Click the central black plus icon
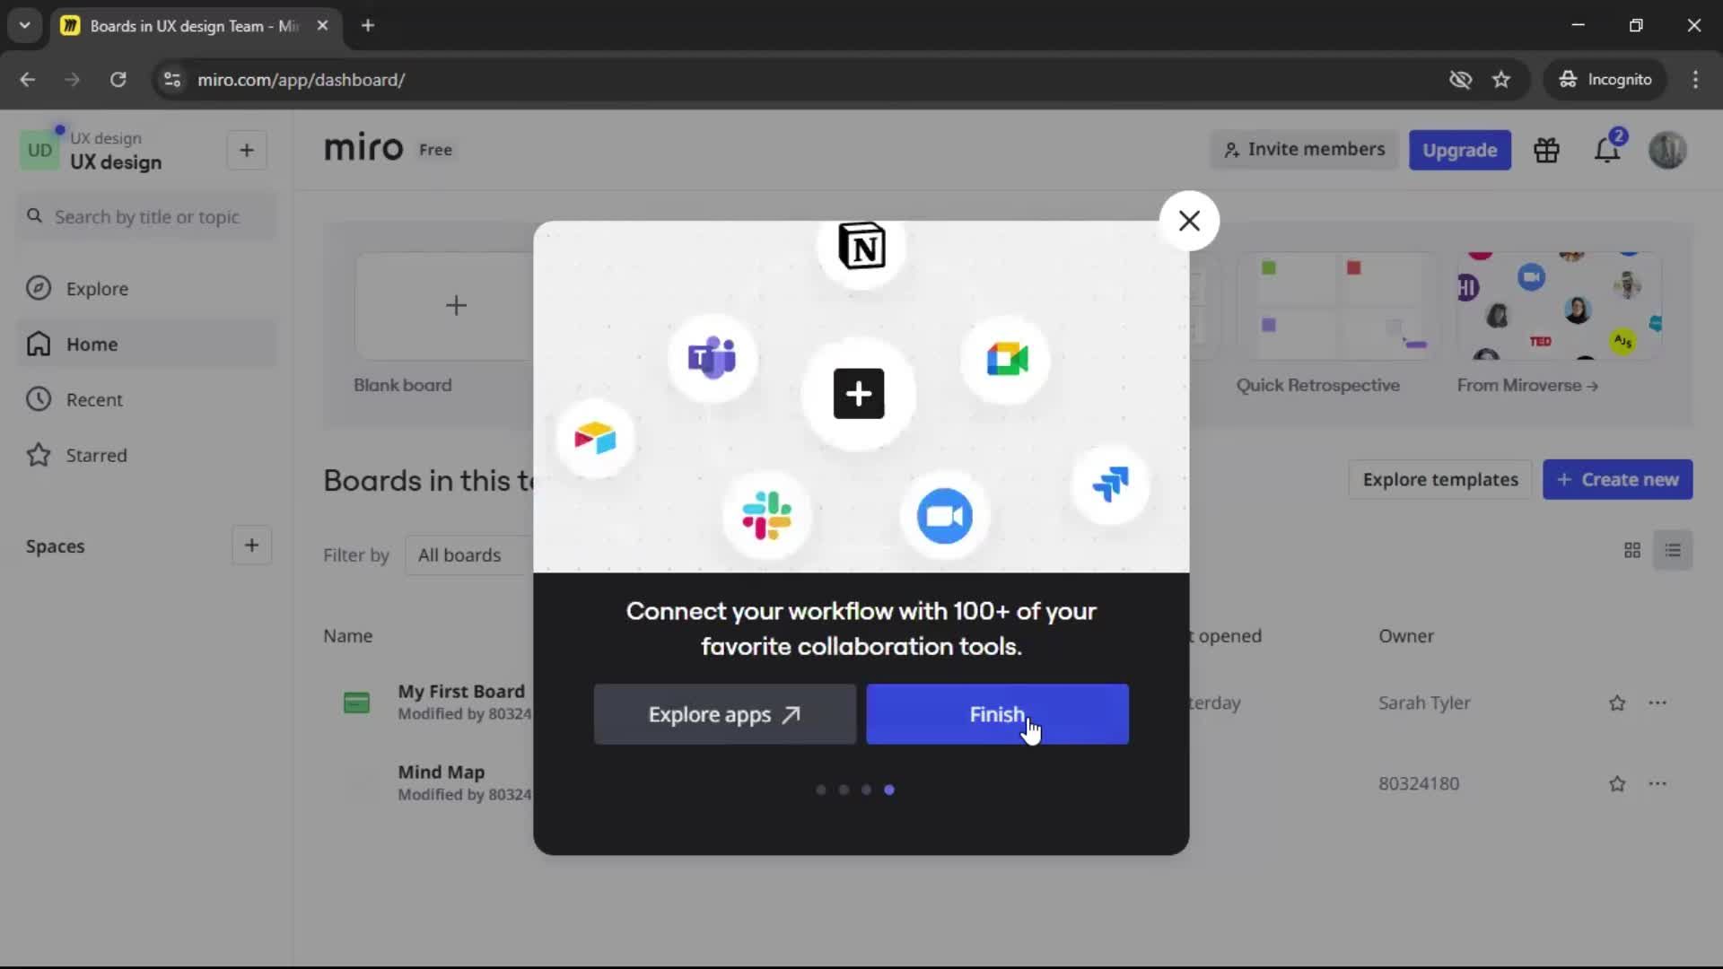 click(x=859, y=393)
